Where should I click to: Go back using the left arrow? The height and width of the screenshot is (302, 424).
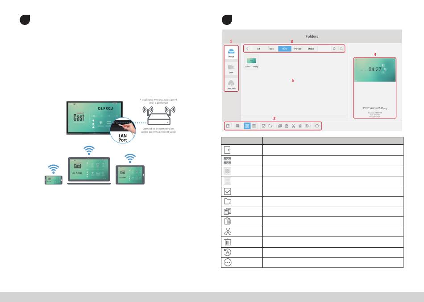point(247,49)
